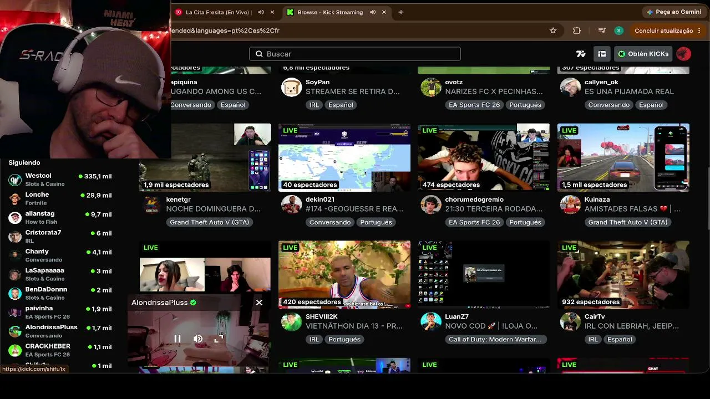Toggle the Kick layout view button
The image size is (710, 399).
coord(602,54)
